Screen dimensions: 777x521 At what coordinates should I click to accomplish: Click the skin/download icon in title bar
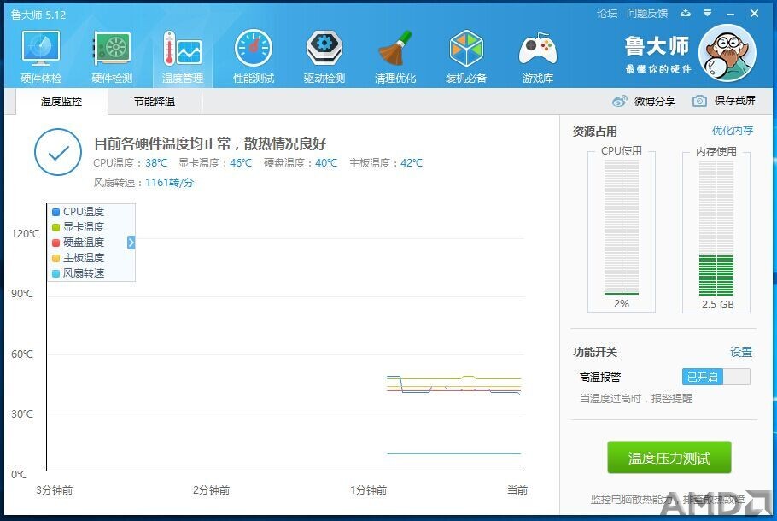(686, 13)
